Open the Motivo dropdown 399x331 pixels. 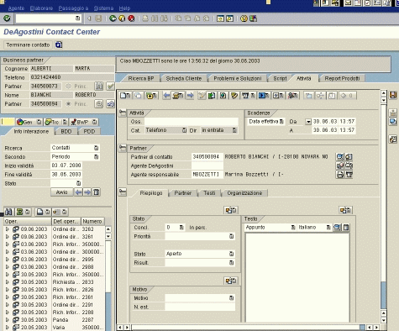pyautogui.click(x=231, y=298)
